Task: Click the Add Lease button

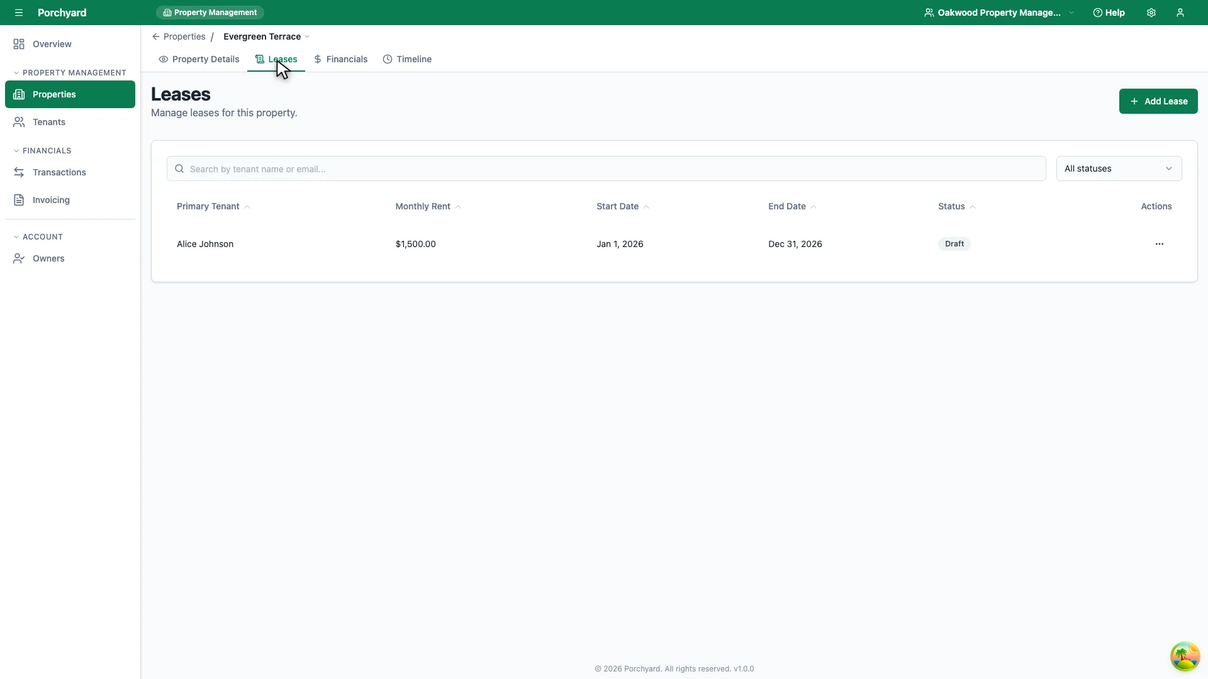Action: [x=1158, y=101]
